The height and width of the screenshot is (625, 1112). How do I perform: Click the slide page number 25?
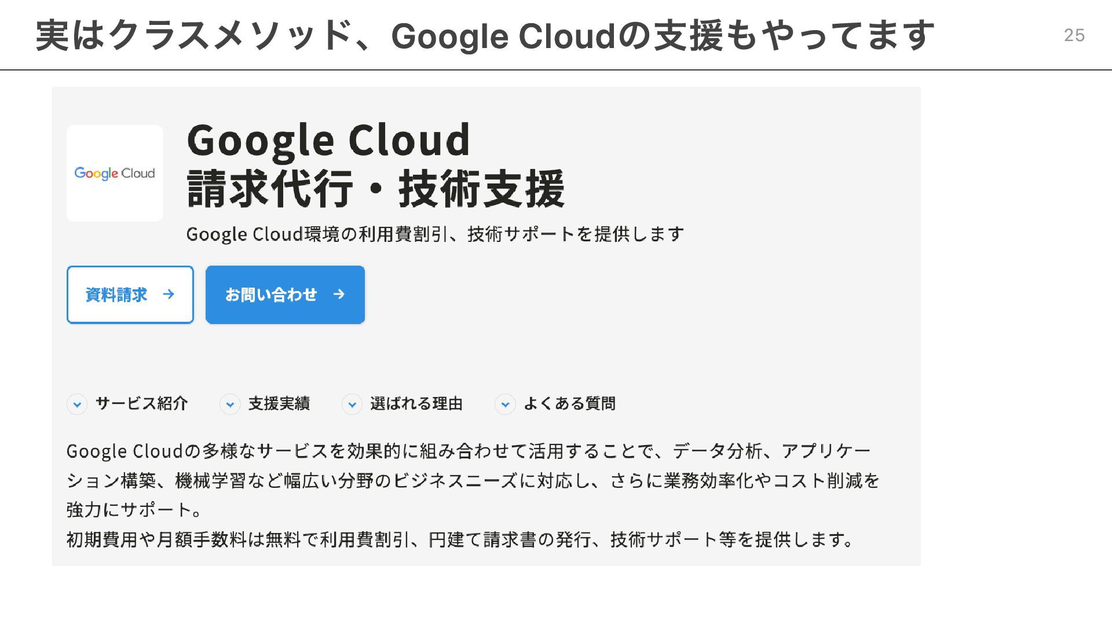point(1074,35)
